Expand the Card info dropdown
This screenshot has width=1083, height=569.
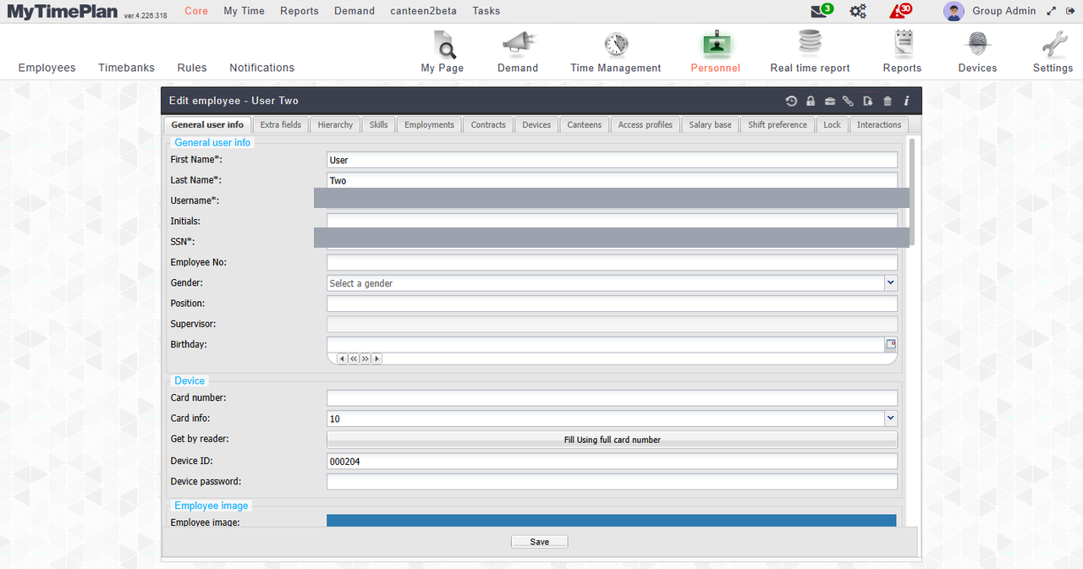891,419
